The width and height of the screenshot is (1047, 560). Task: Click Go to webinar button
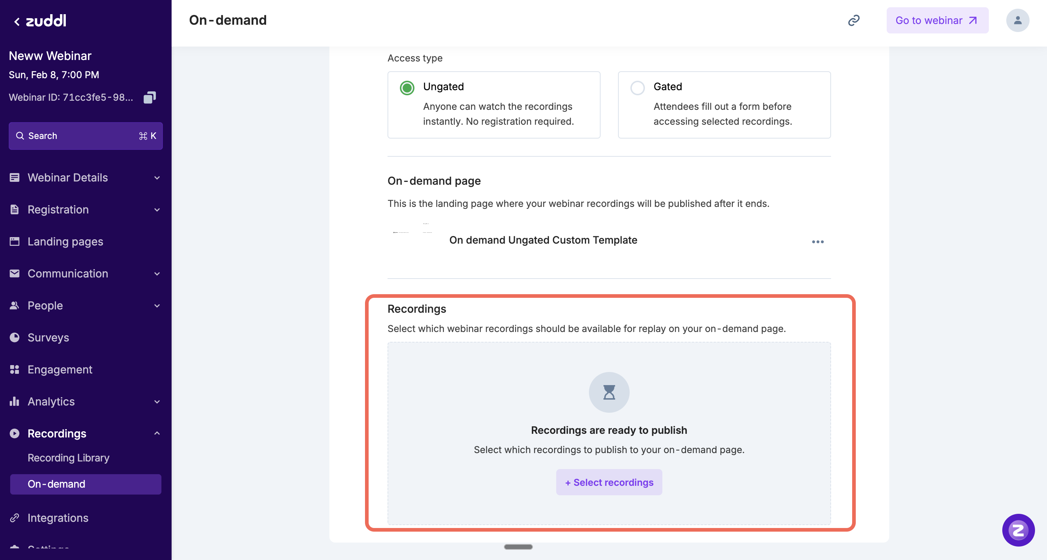pos(937,20)
